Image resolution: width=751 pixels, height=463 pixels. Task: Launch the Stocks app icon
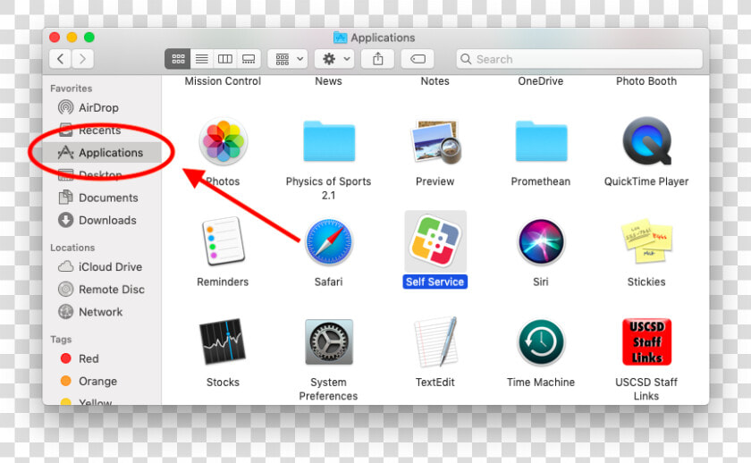[x=223, y=341]
